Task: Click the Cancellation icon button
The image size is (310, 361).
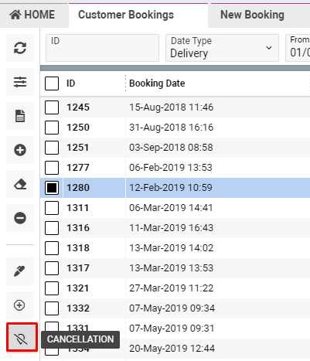Action: click(22, 337)
